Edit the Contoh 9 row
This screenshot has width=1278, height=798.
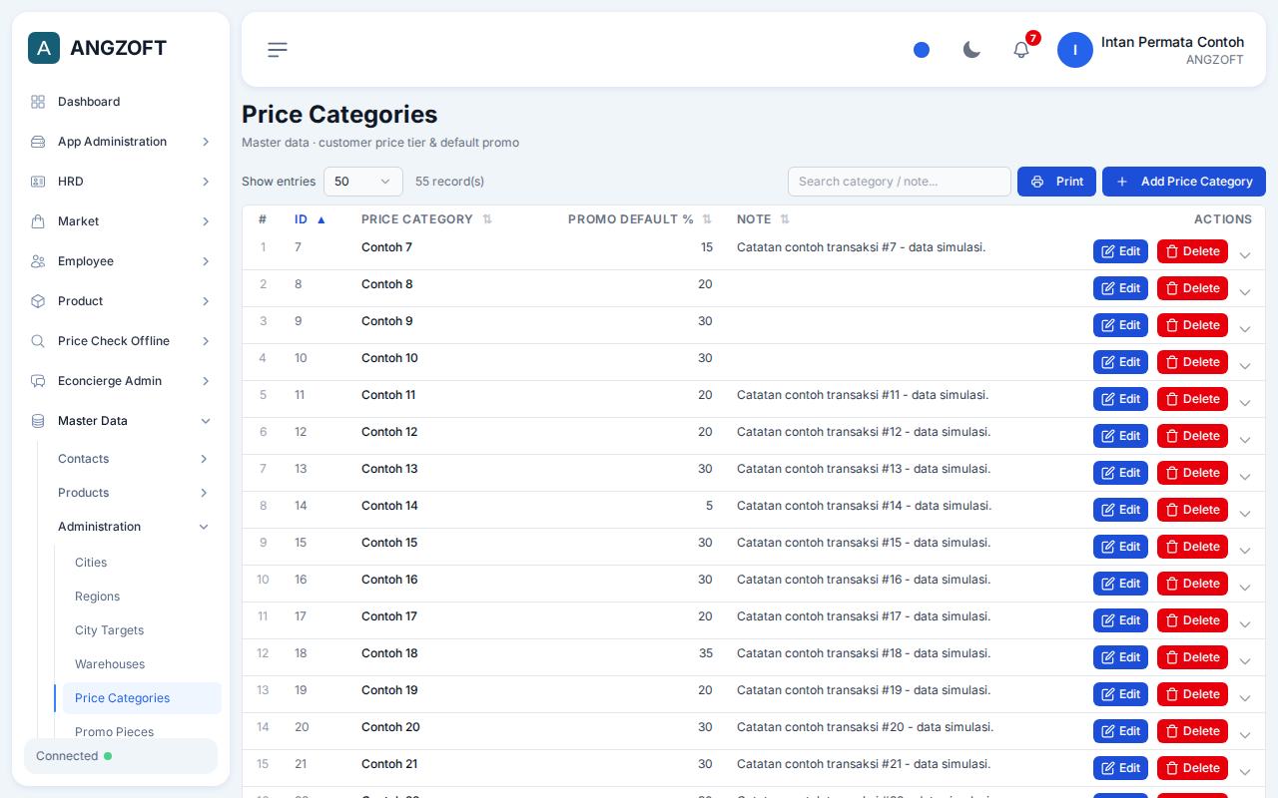[1120, 325]
